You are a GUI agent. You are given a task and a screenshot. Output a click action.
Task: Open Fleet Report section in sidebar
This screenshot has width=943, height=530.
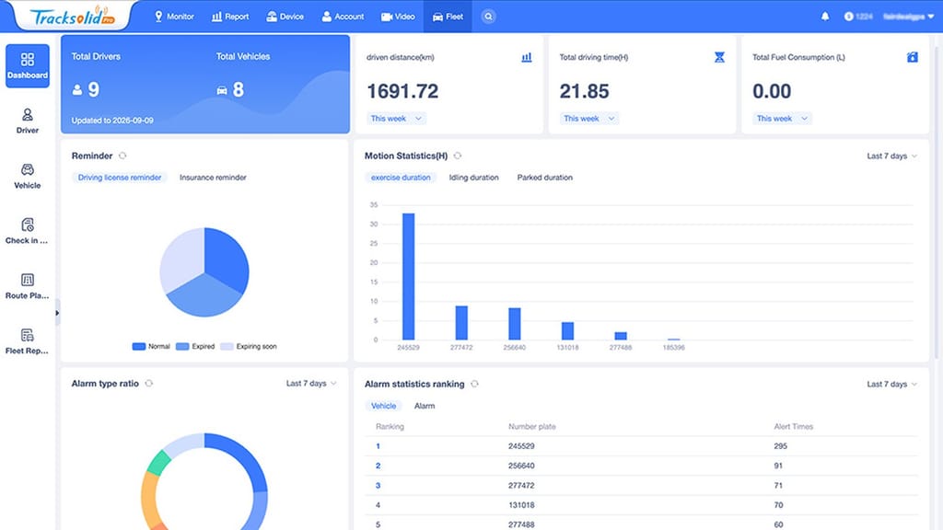coord(28,342)
